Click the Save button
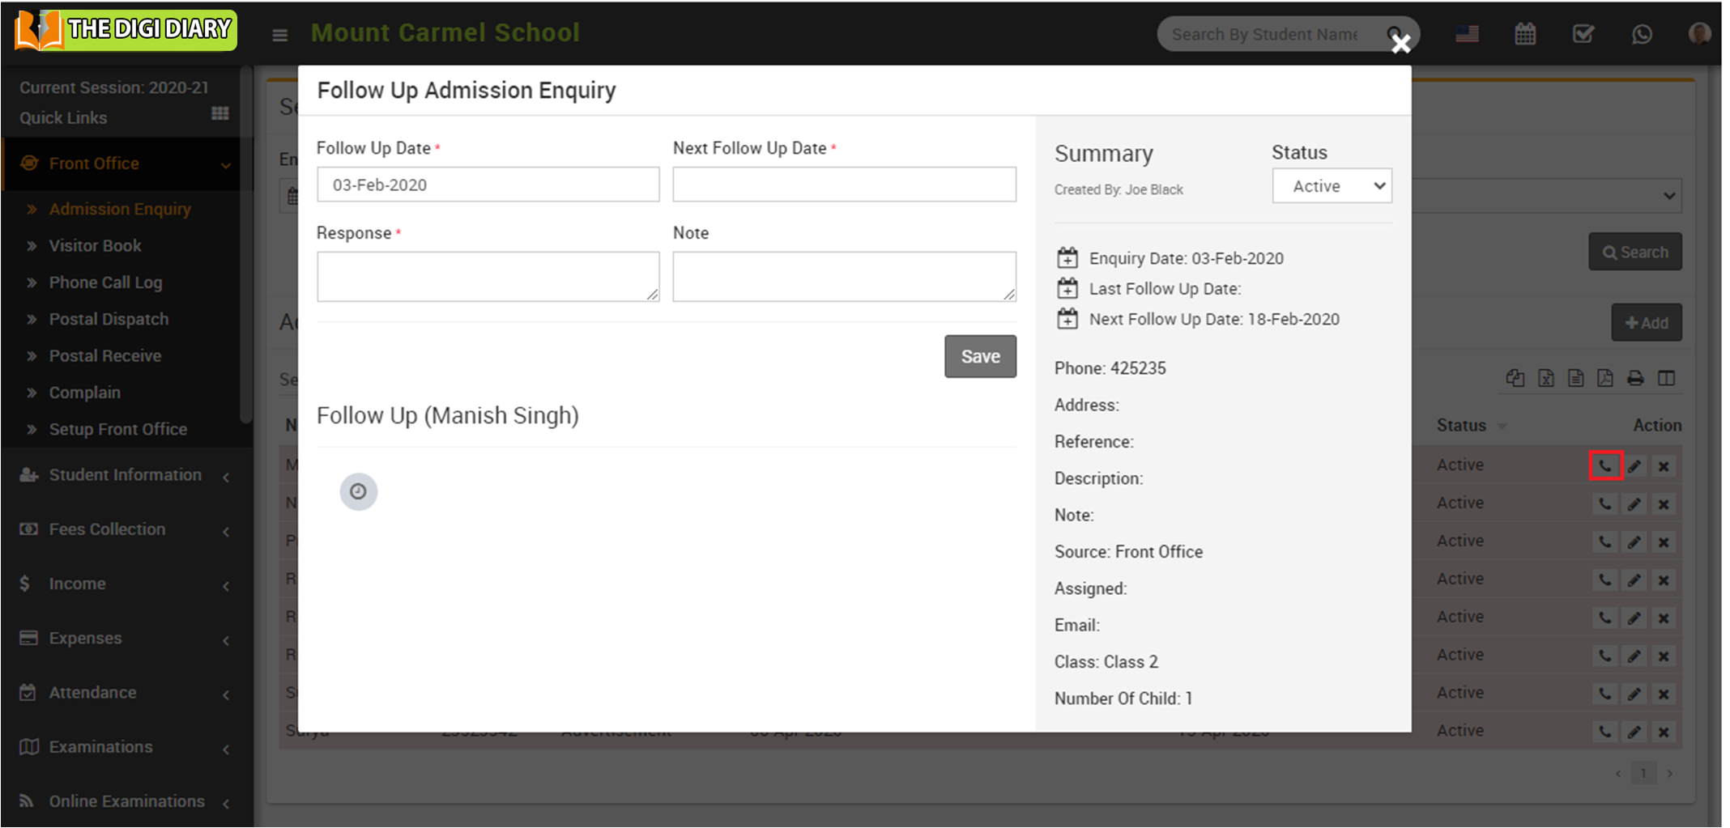The width and height of the screenshot is (1730, 828). click(980, 356)
